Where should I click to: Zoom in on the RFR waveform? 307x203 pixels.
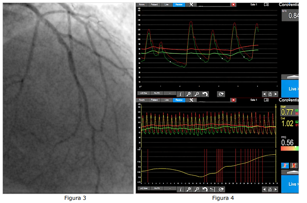pyautogui.click(x=189, y=94)
